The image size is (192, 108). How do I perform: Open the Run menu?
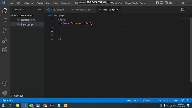pyautogui.click(x=55, y=3)
